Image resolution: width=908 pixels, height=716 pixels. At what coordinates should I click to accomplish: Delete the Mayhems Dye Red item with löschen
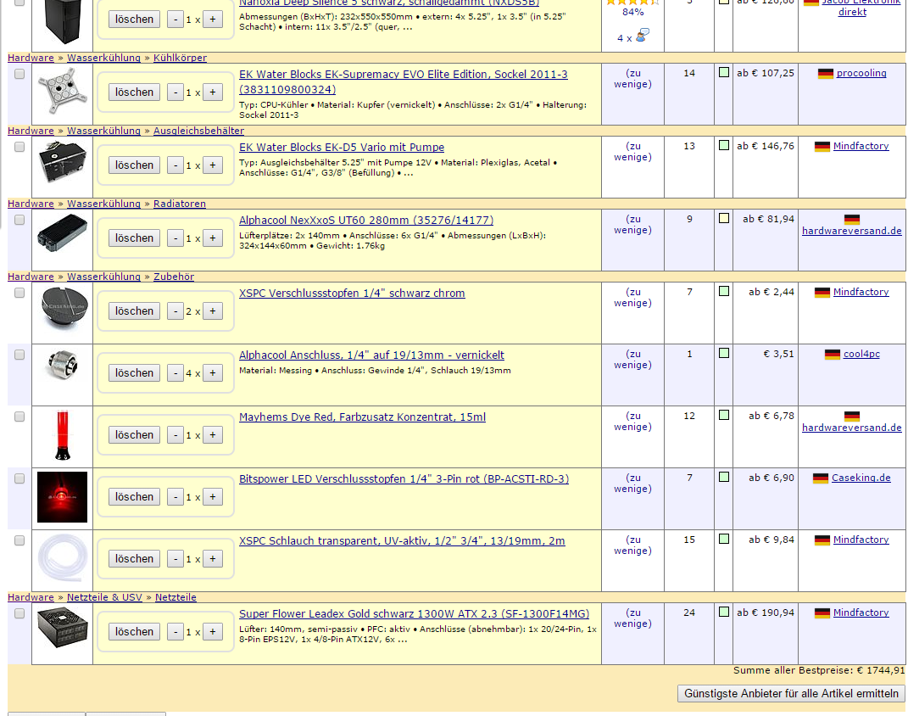click(134, 435)
